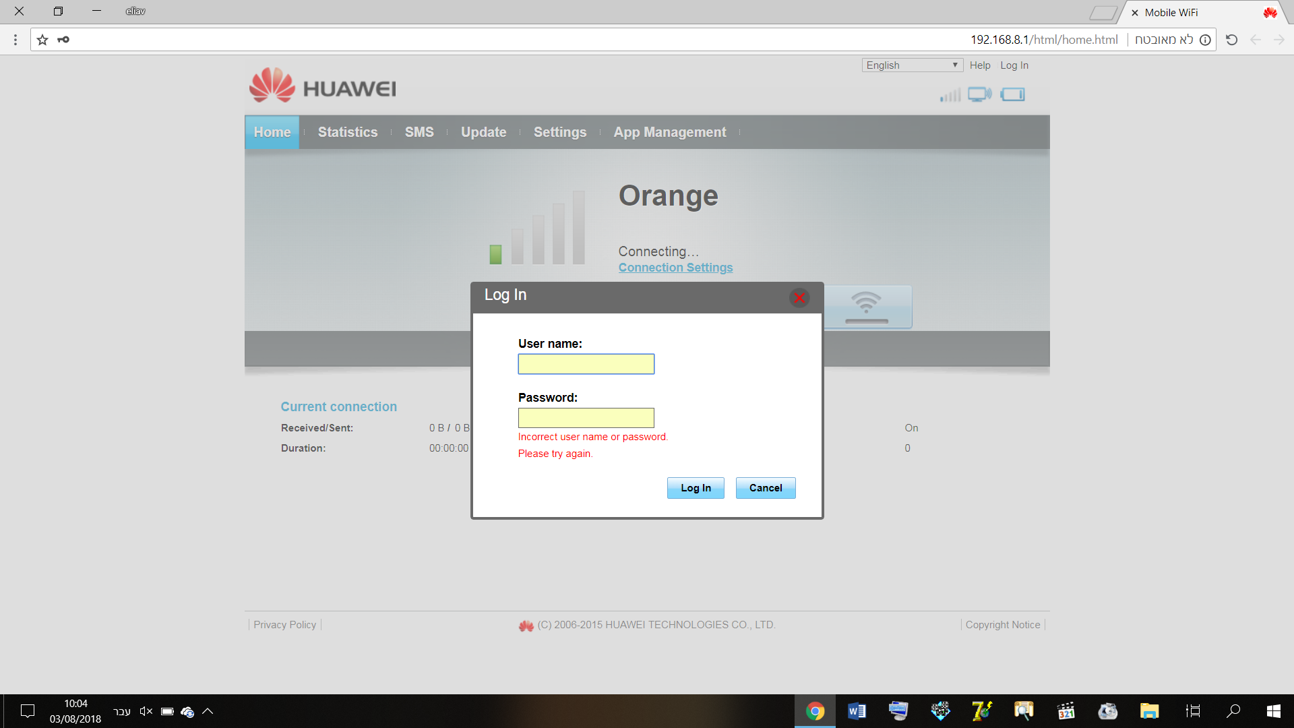Click the WiFi router panel button
The image size is (1294, 728).
(867, 307)
